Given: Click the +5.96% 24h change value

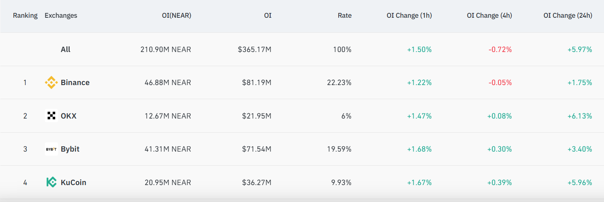Looking at the screenshot, I should tap(579, 182).
